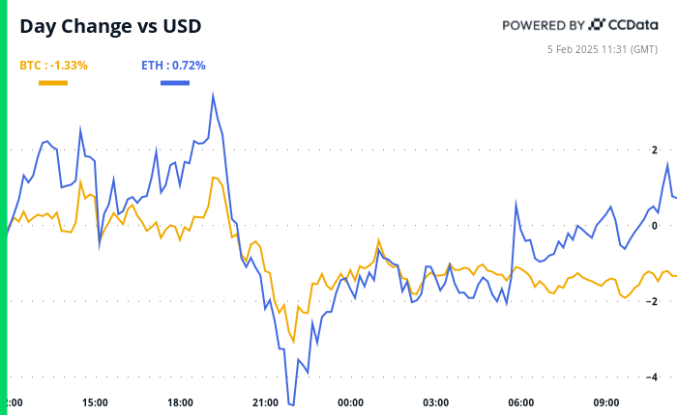Click the green vertical bar at left edge
Viewport: 677px width, 415px height.
coord(3,207)
